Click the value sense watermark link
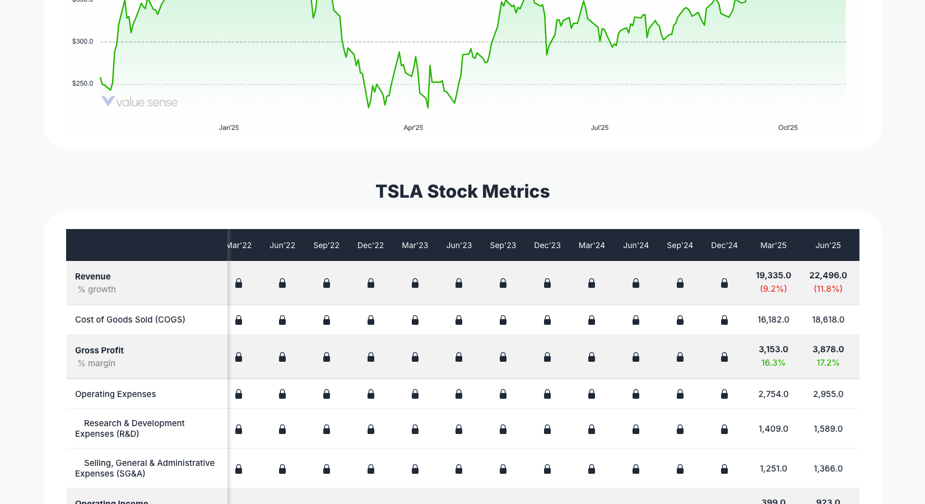This screenshot has height=504, width=925. [x=138, y=102]
